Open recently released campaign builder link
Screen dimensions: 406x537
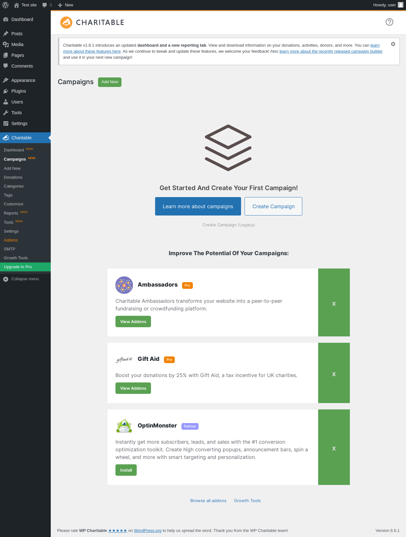331,51
